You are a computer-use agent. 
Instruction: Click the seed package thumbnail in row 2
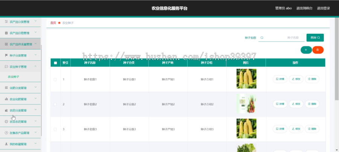pyautogui.click(x=246, y=104)
